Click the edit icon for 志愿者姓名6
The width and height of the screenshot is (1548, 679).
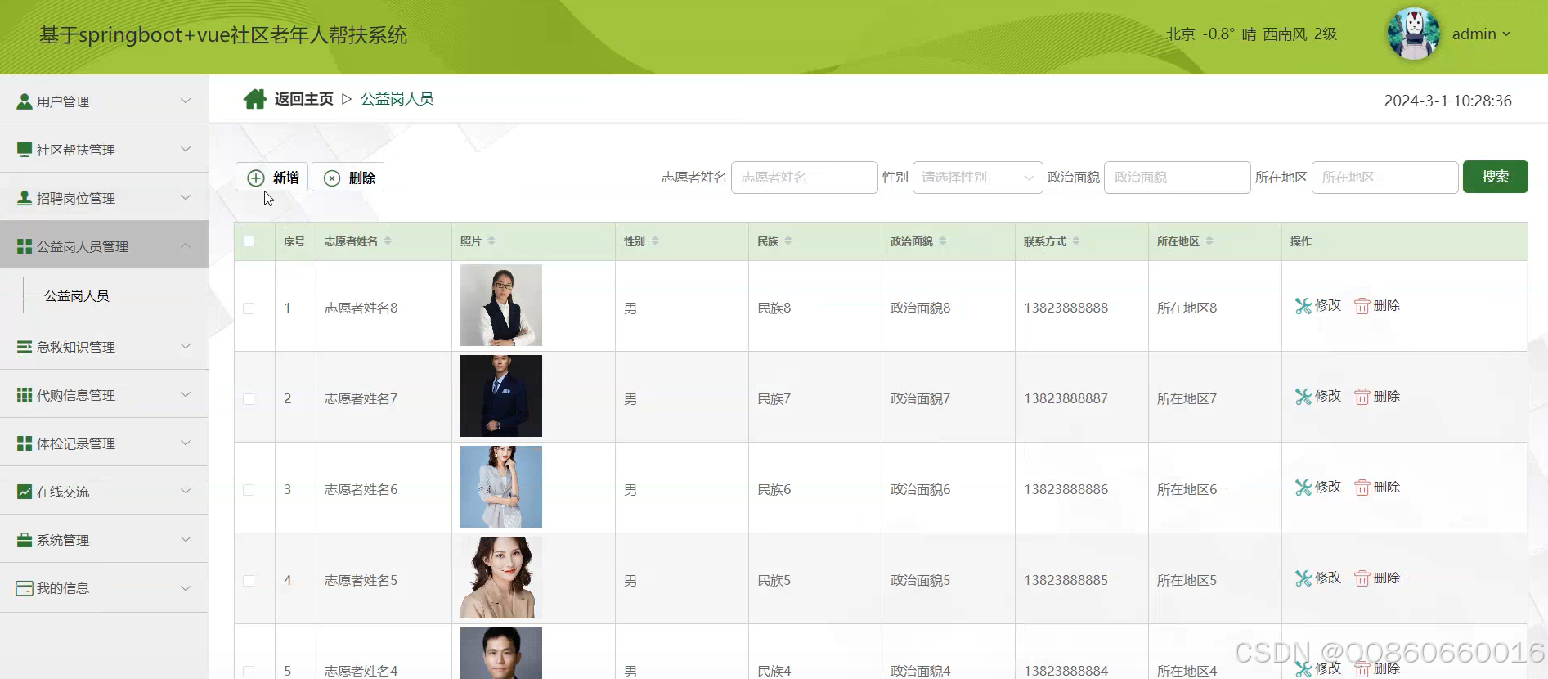1303,488
